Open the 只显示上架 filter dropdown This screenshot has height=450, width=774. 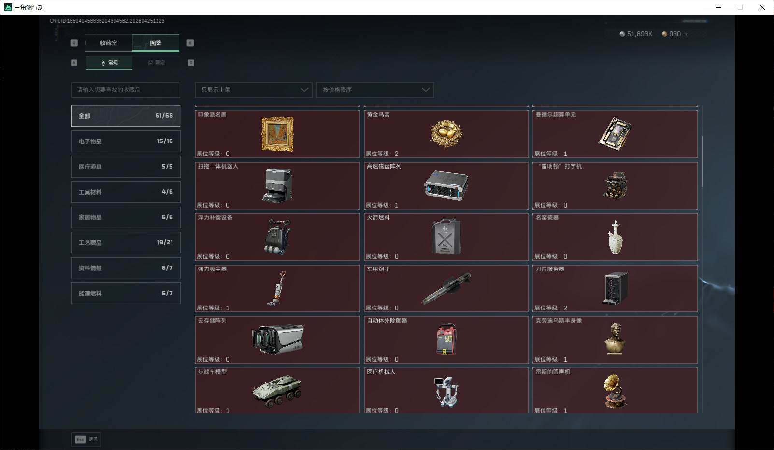254,90
